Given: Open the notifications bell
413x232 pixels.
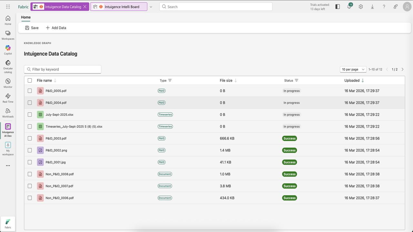Looking at the screenshot, I should [349, 6].
